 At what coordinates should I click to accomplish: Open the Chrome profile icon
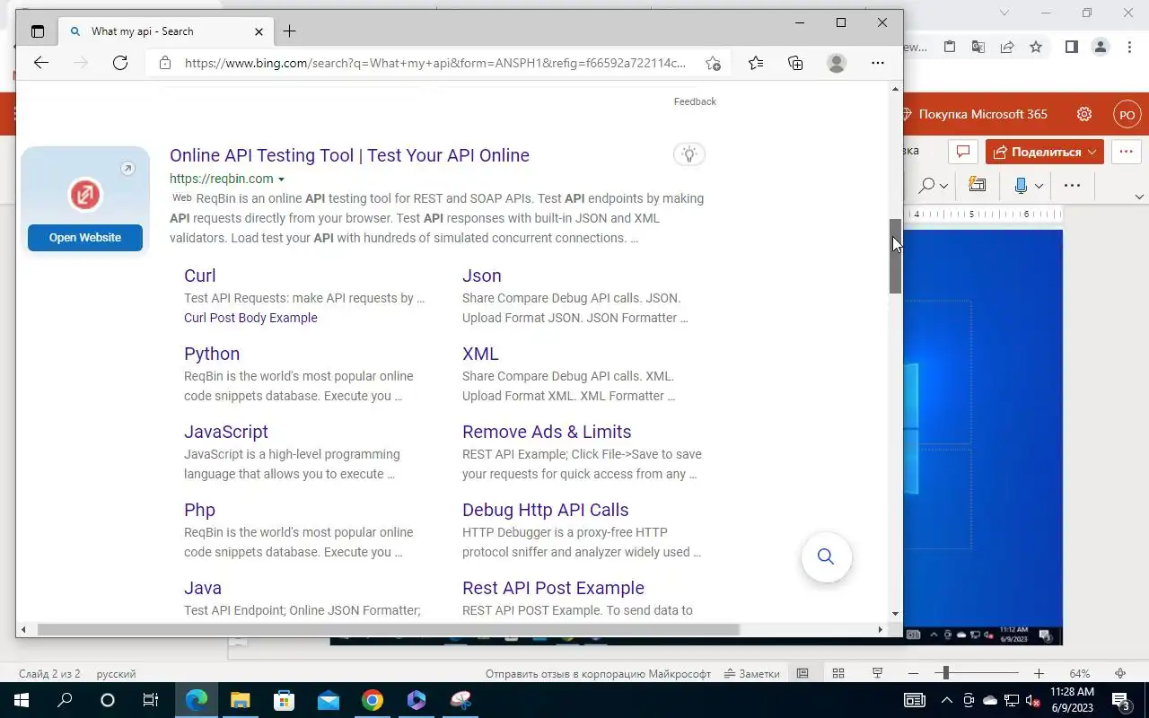pyautogui.click(x=1100, y=47)
